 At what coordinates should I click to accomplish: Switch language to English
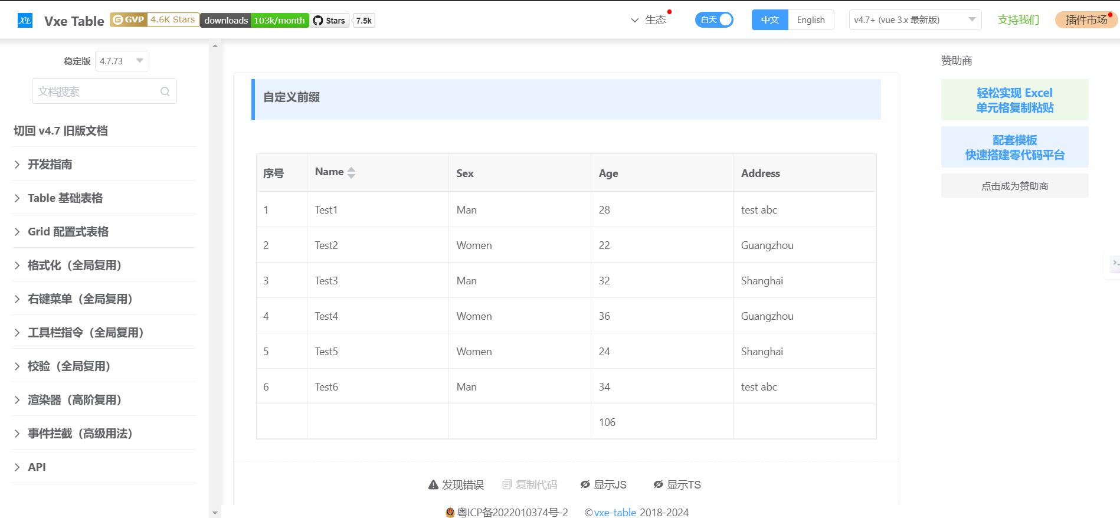tap(810, 20)
